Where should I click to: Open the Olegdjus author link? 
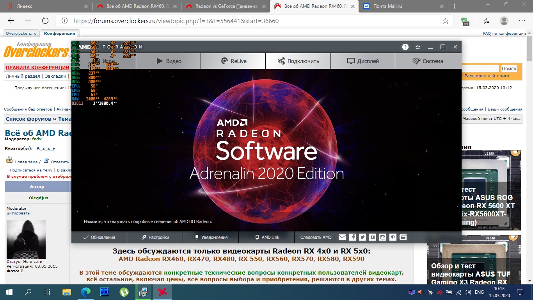click(39, 198)
